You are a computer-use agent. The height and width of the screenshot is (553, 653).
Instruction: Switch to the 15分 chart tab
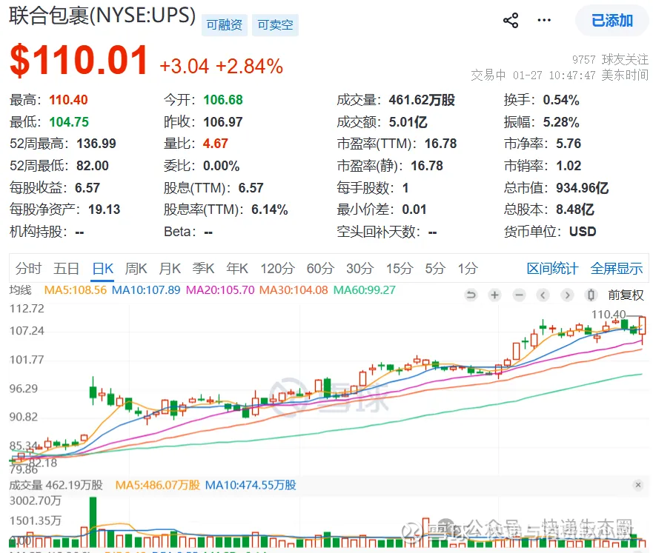point(400,269)
